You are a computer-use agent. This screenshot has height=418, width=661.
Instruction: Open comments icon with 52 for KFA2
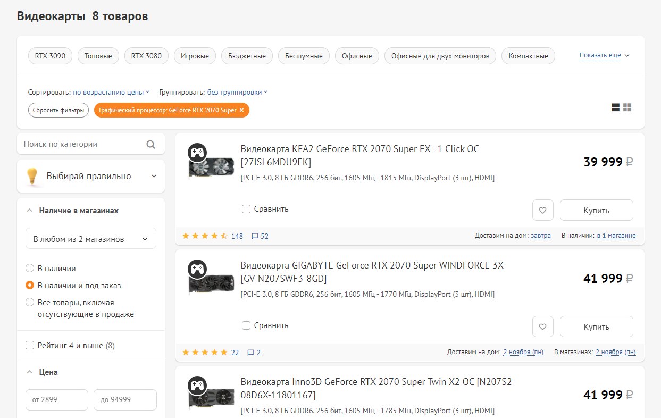click(x=260, y=236)
